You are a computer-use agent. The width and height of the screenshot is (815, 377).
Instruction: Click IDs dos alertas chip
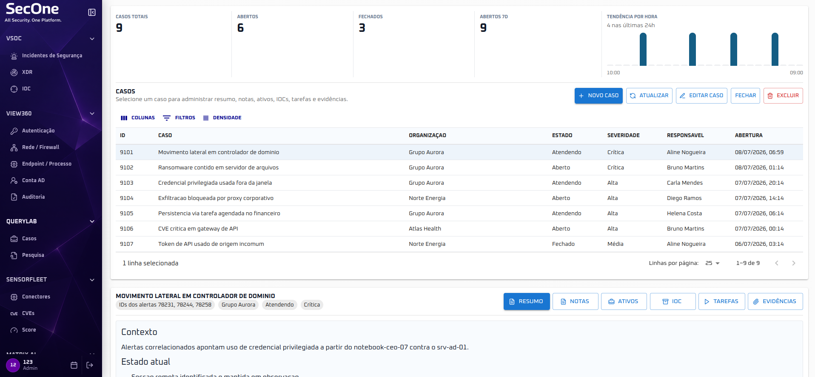(x=165, y=305)
